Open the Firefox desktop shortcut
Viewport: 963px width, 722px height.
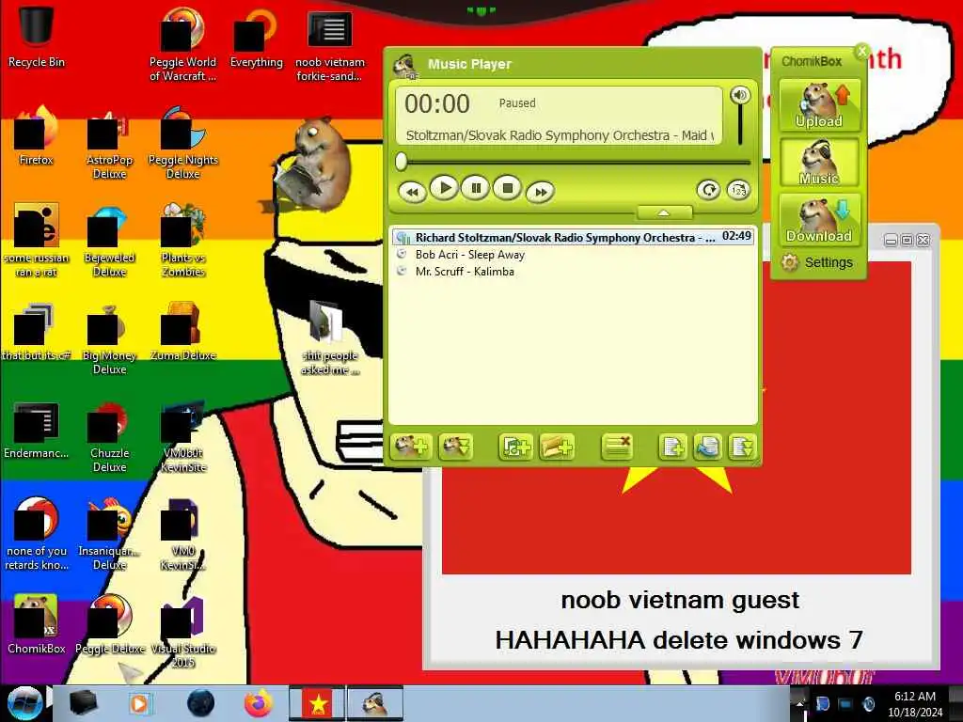37,135
